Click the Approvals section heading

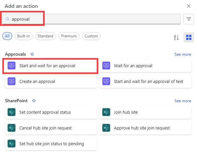pyautogui.click(x=15, y=54)
